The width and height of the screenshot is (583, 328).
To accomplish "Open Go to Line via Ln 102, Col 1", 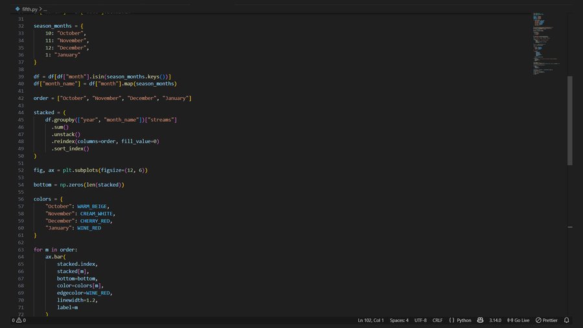I will [x=371, y=320].
